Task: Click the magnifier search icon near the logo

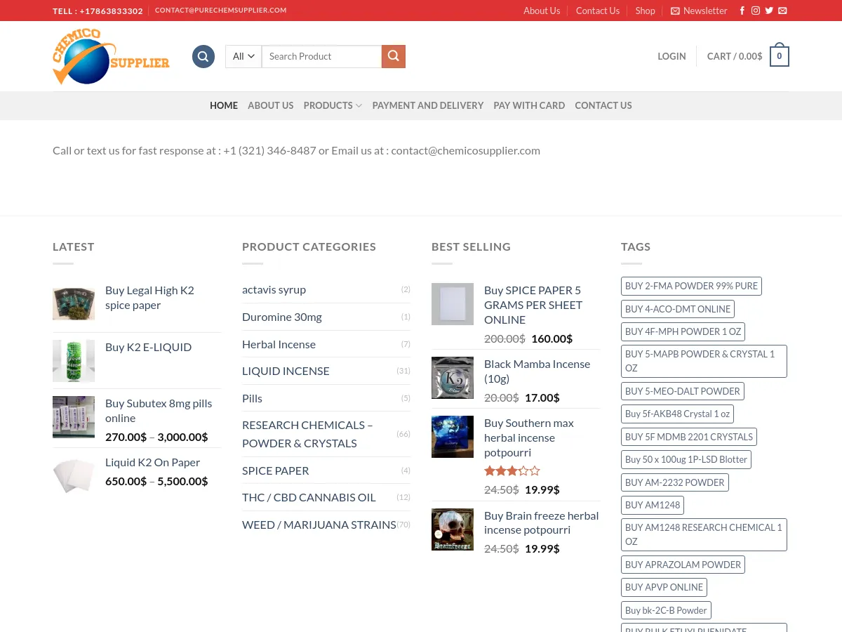Action: (203, 56)
